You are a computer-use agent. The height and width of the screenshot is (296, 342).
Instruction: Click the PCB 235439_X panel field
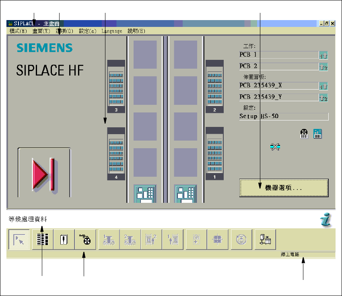(279, 86)
